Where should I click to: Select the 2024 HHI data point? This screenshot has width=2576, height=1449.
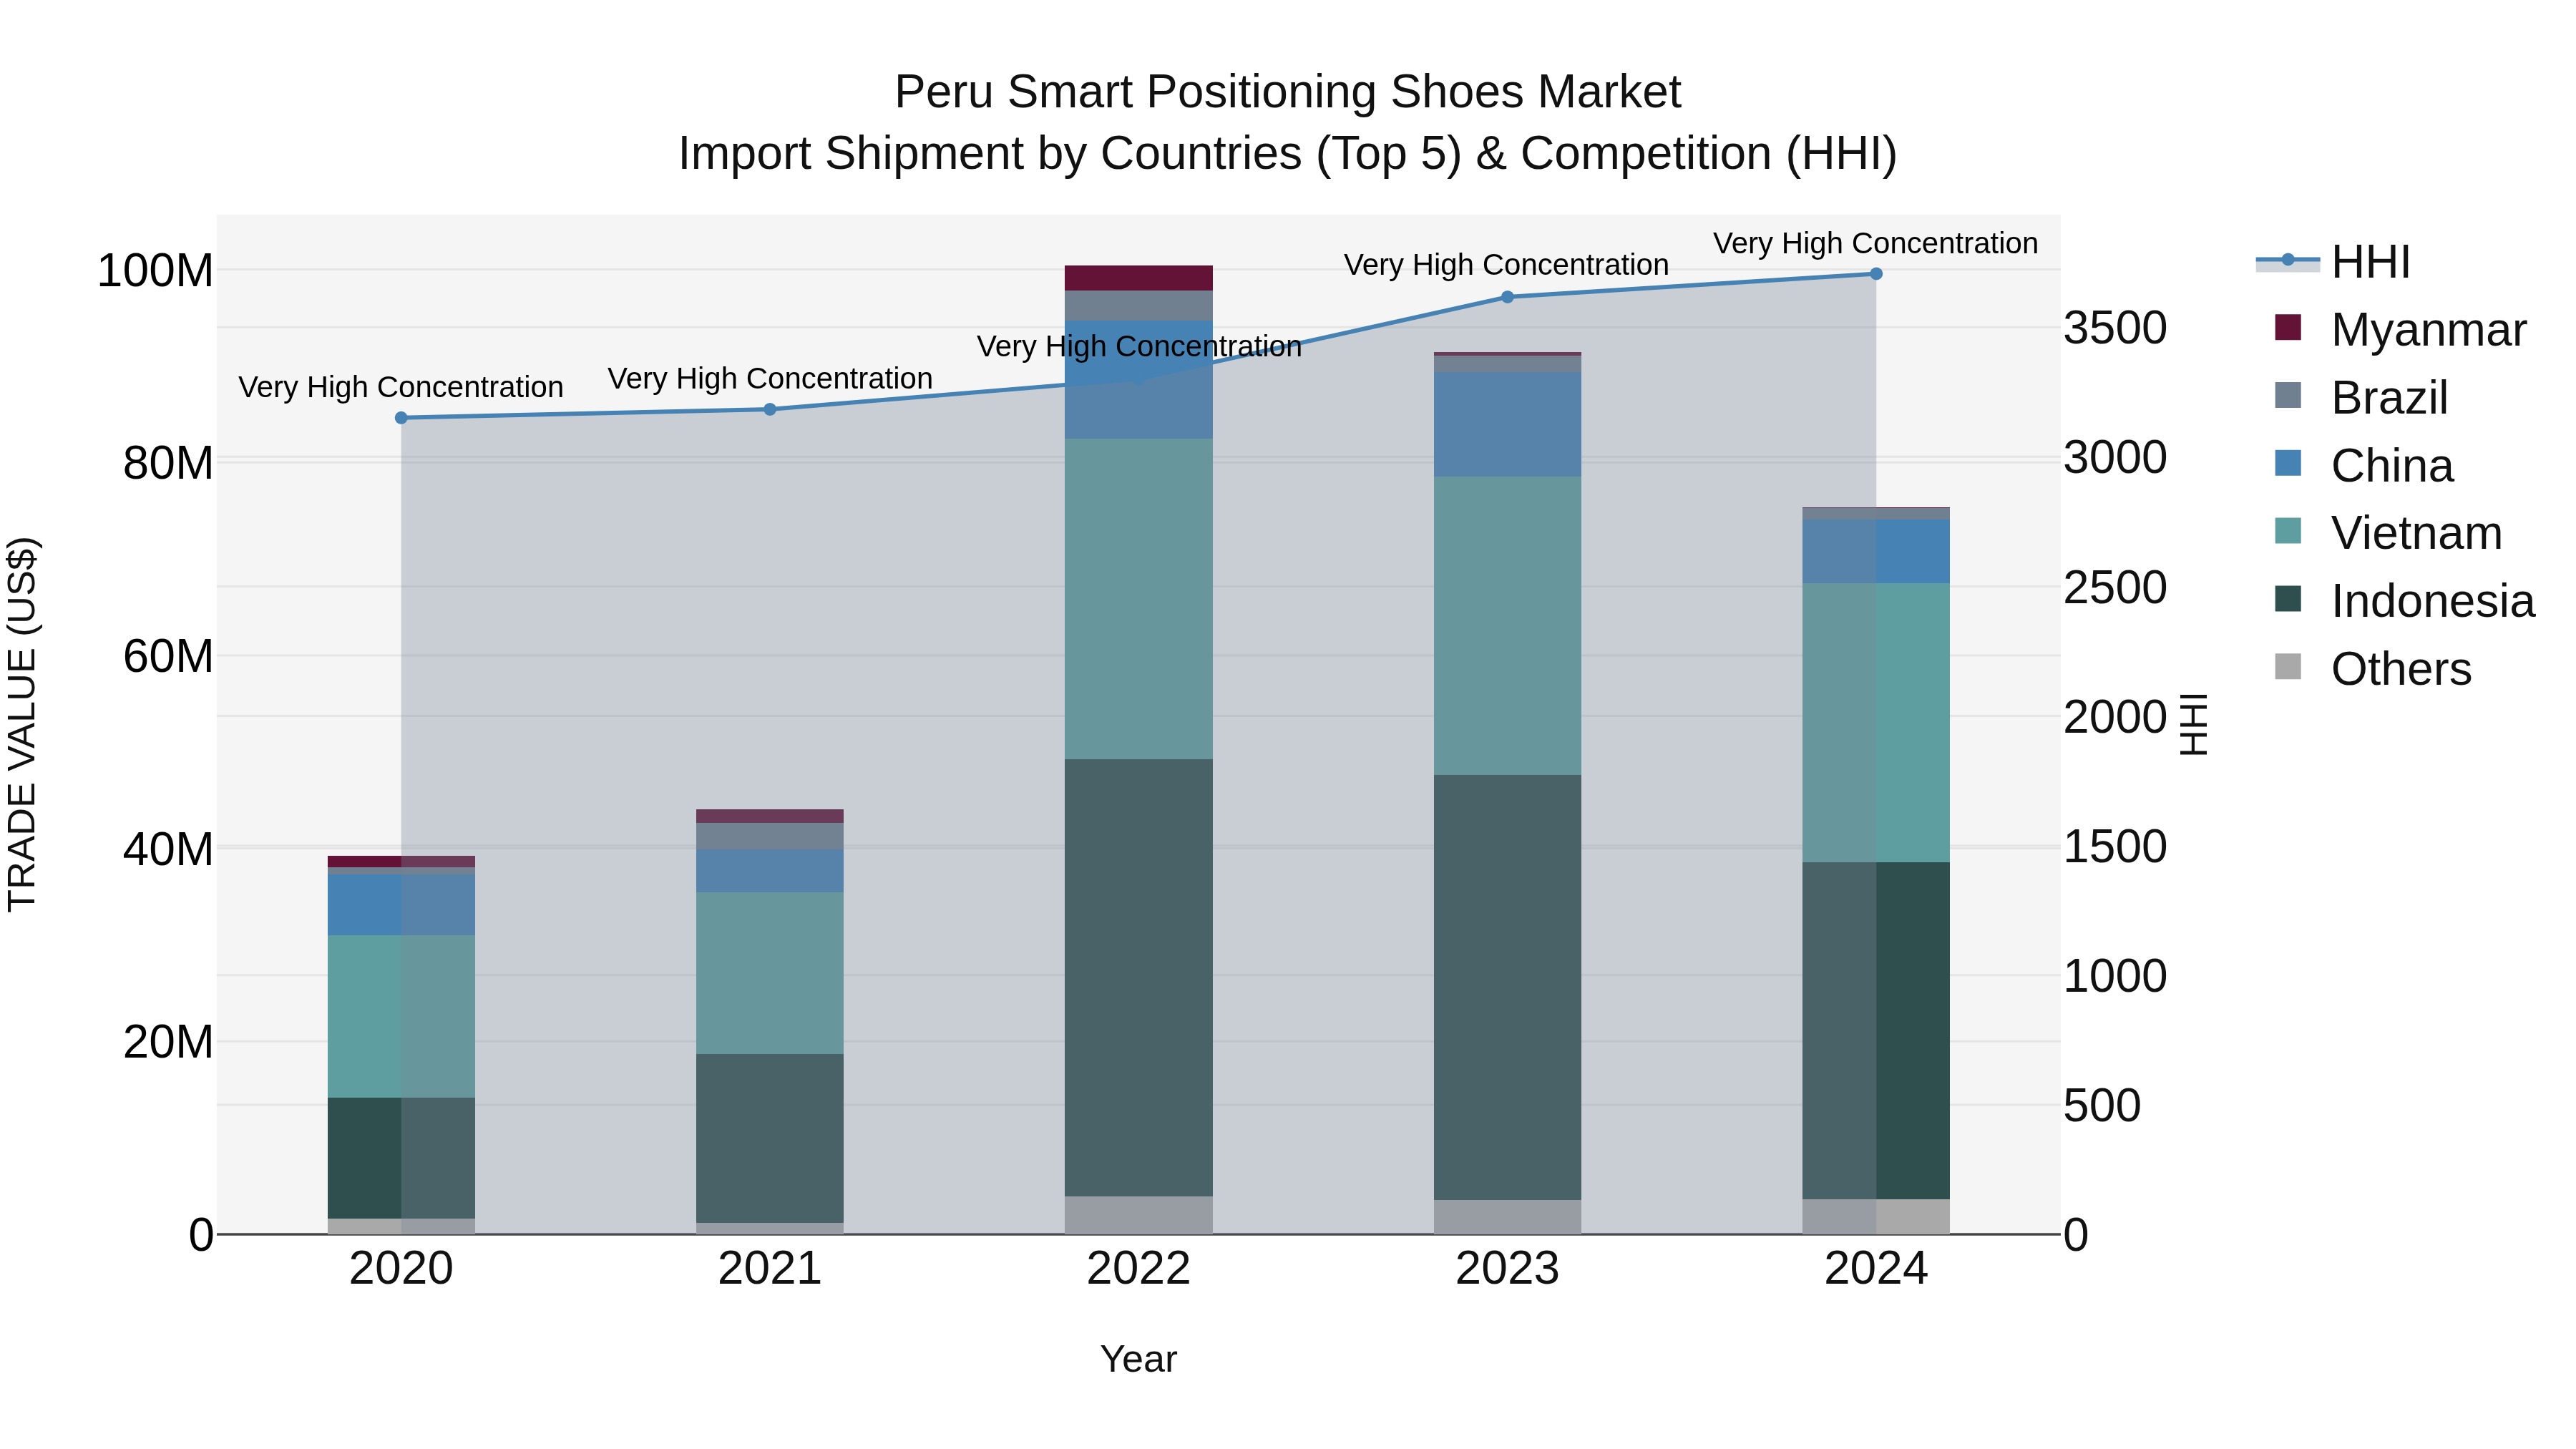(1876, 274)
